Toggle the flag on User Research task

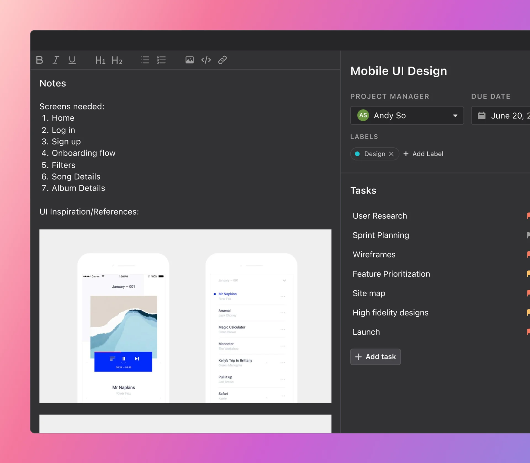tap(528, 216)
